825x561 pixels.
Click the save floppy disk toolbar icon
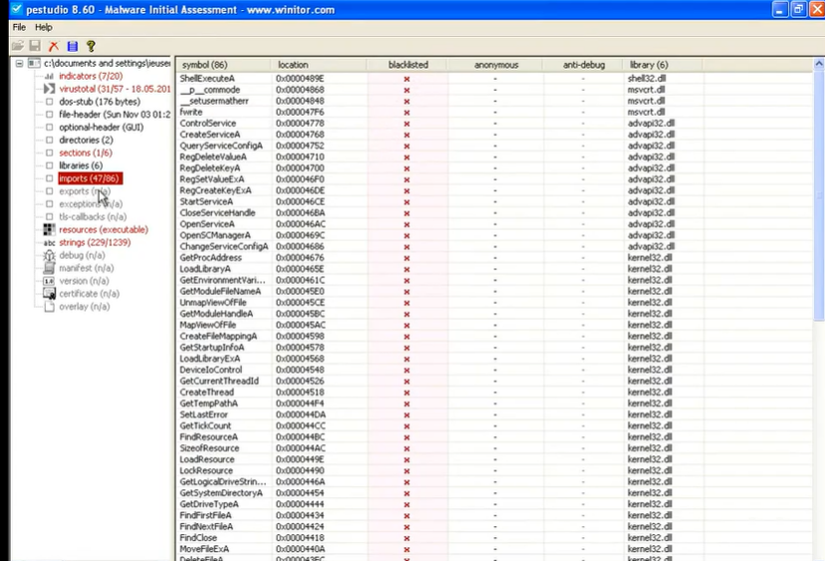point(35,46)
